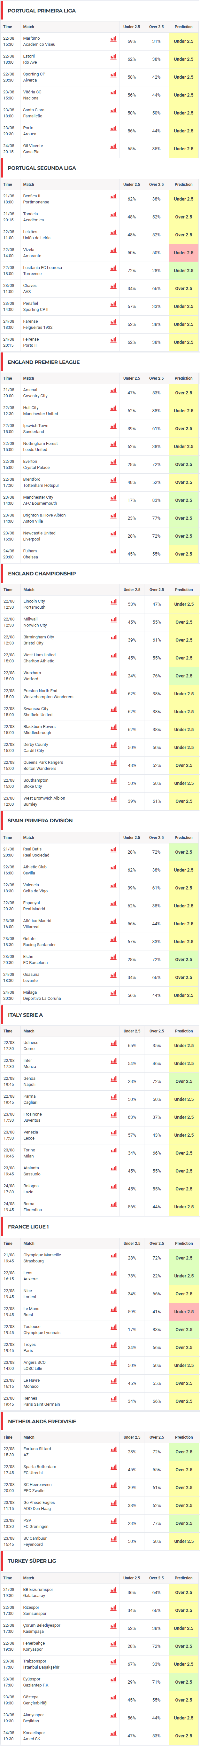This screenshot has height=1746, width=200.
Task: Click the Italy Serie A league heading
Action: click(25, 1015)
